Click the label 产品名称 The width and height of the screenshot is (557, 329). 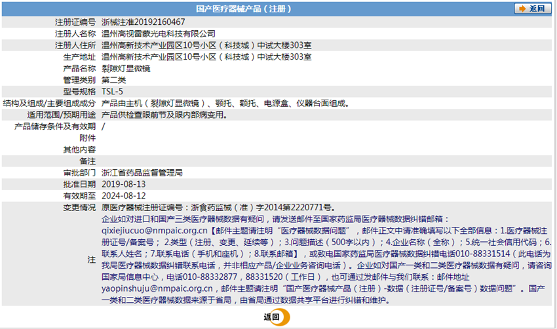tap(79, 69)
